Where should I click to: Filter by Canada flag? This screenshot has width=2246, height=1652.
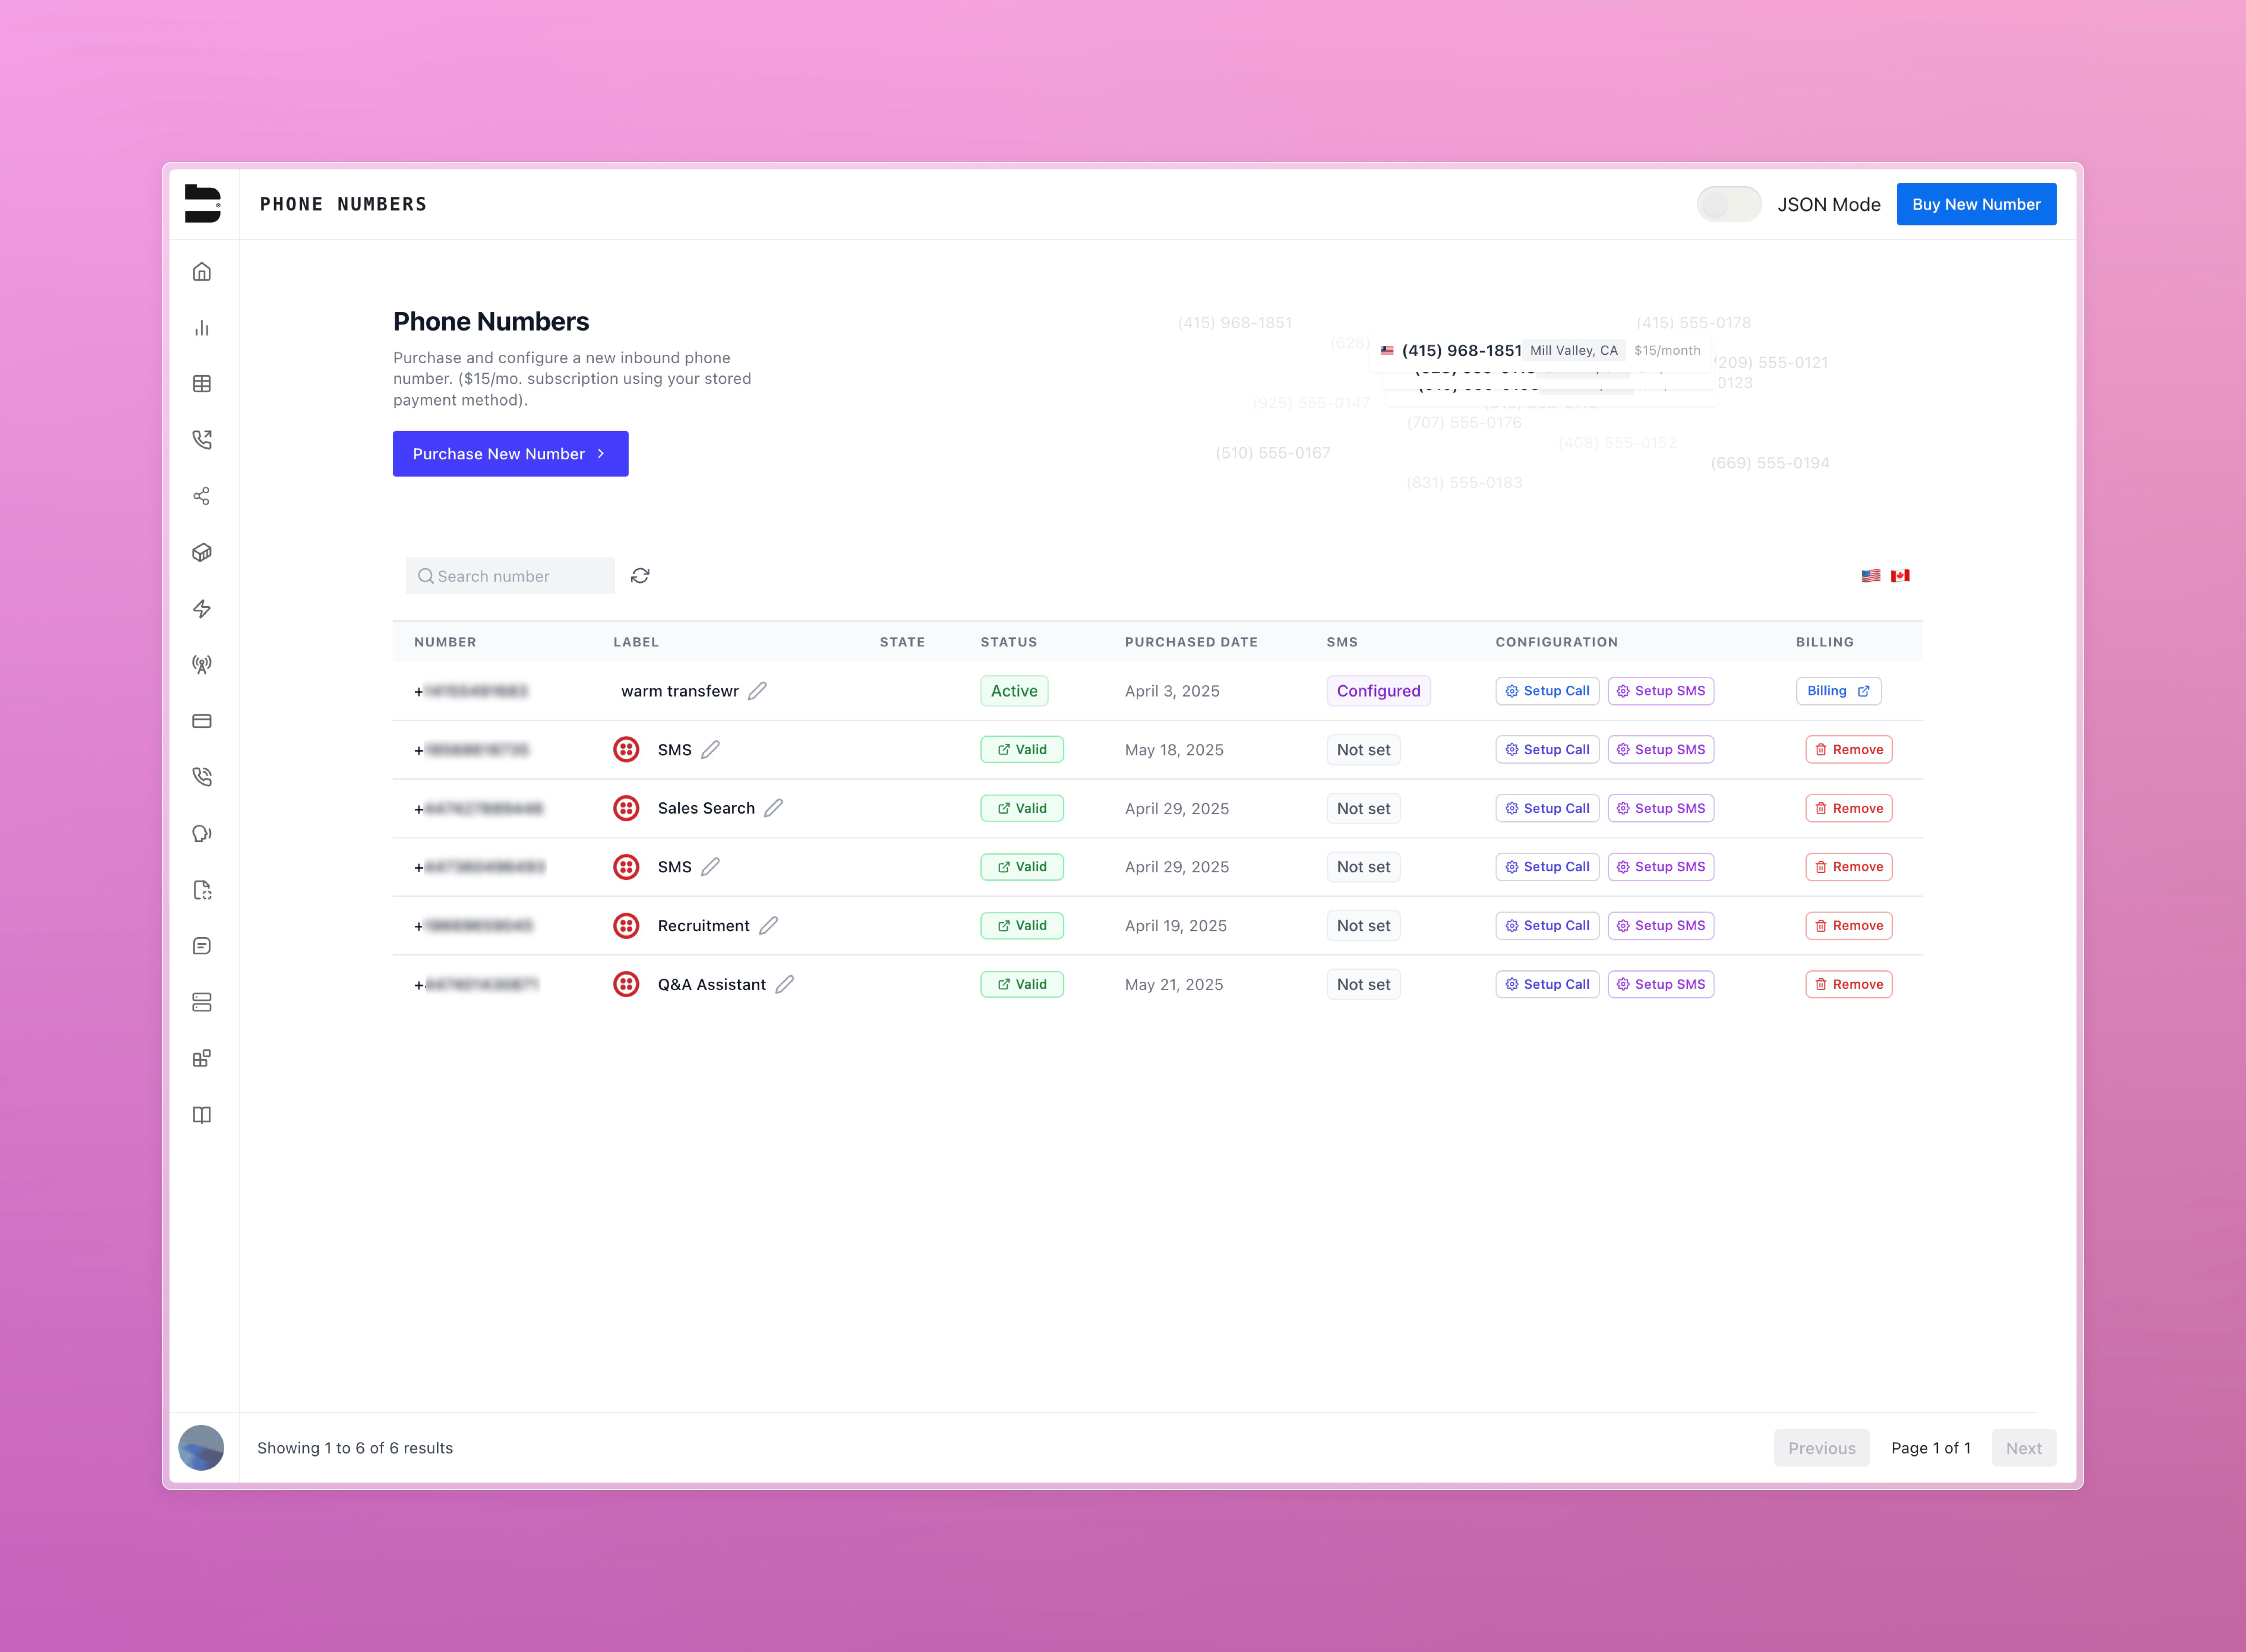(1900, 576)
